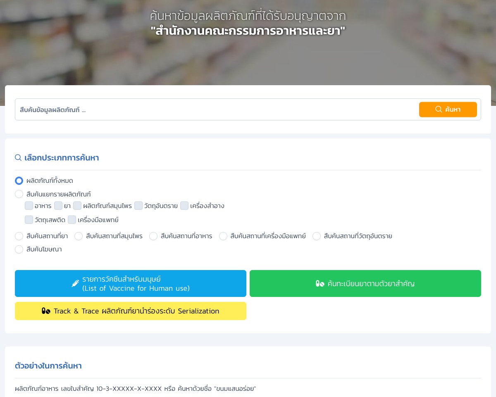
Task: Select the สืบค้นสถานที่วัตถุอันตราย radio button
Action: (x=317, y=236)
